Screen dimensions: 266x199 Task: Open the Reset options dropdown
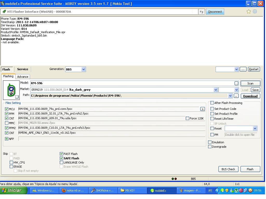[x=255, y=129]
